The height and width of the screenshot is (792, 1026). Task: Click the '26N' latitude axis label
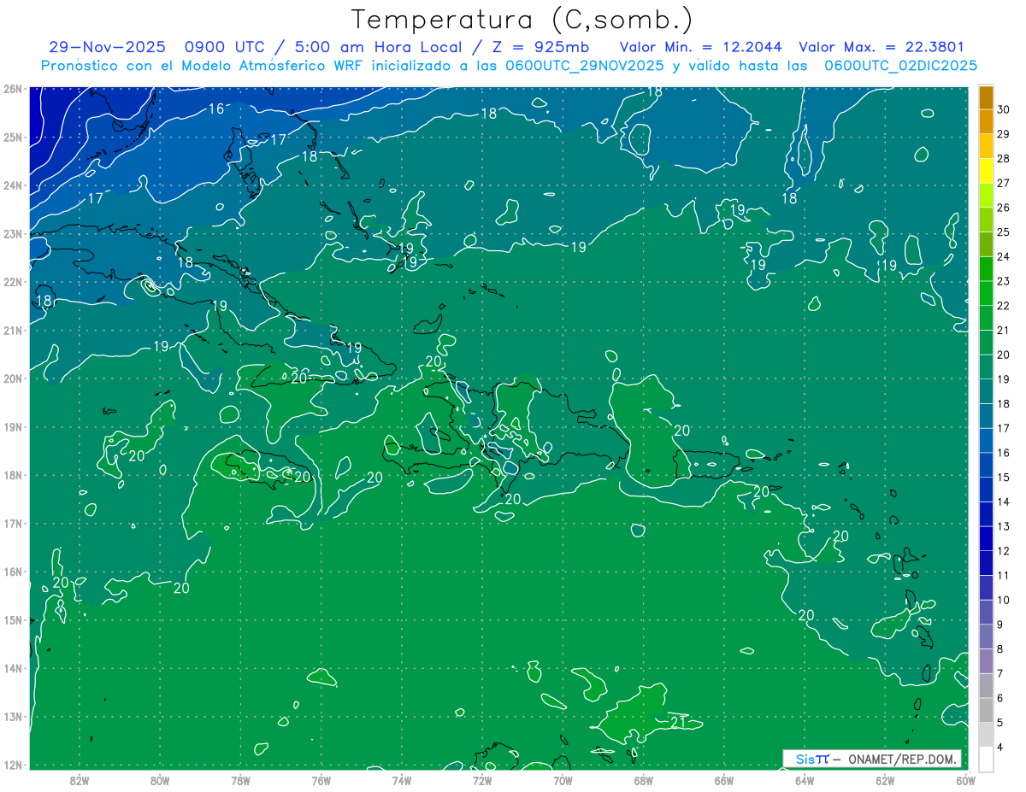[x=12, y=89]
